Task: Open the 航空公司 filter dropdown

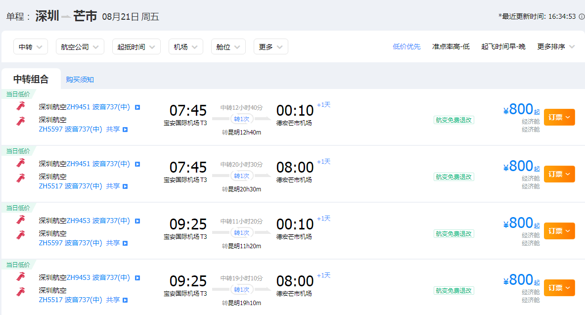Action: click(x=80, y=46)
